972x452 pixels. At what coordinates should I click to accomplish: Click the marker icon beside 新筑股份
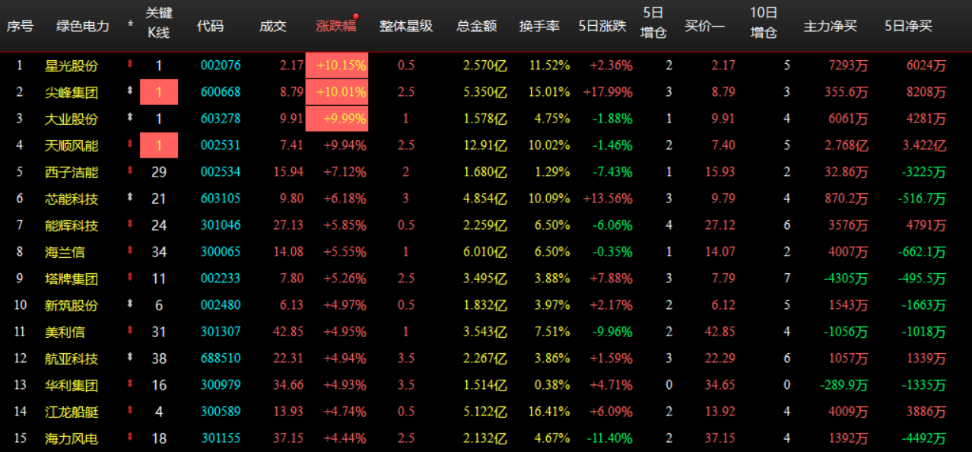130,304
